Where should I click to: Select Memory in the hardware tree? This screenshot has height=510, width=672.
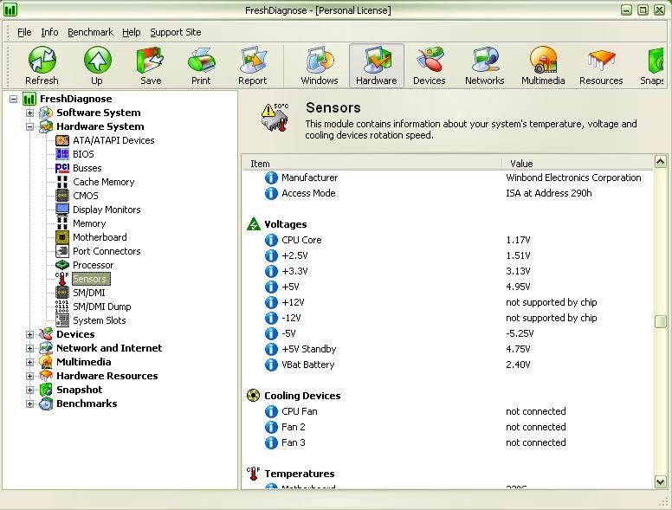coord(89,223)
